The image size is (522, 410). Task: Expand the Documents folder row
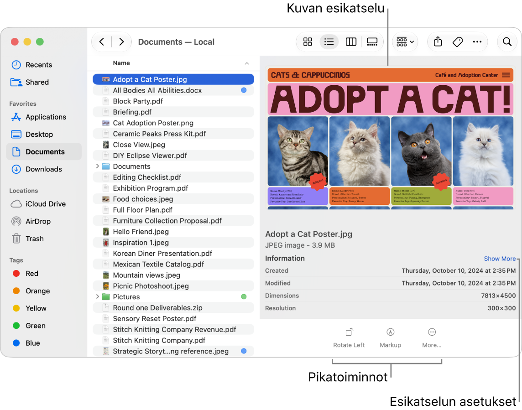(97, 166)
